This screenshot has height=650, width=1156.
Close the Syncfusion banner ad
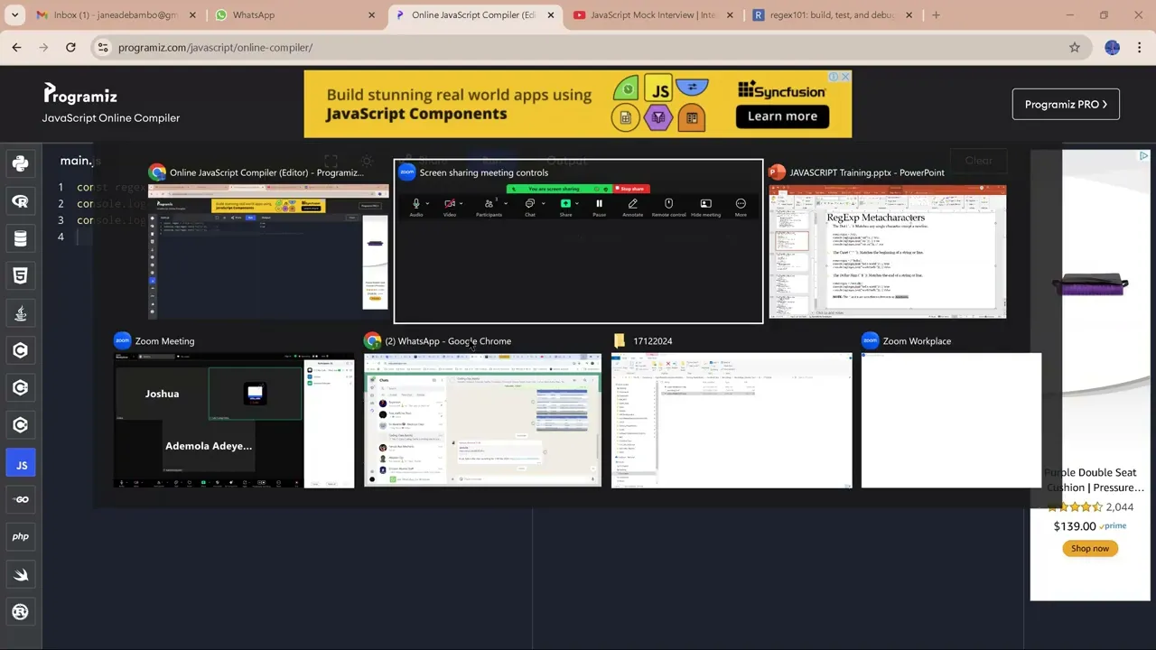pyautogui.click(x=845, y=77)
